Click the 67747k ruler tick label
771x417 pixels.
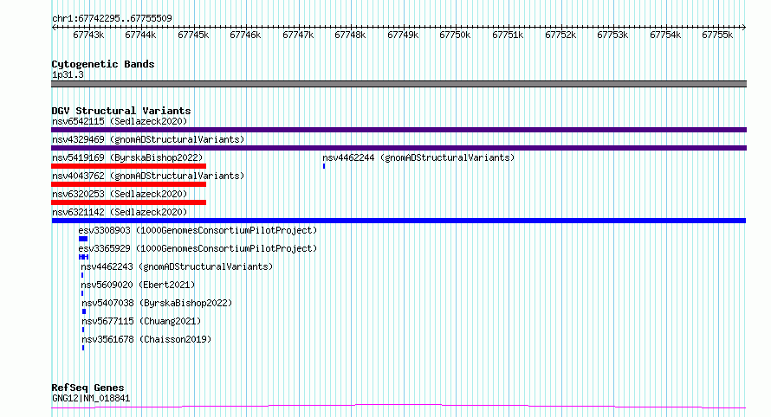coord(298,35)
